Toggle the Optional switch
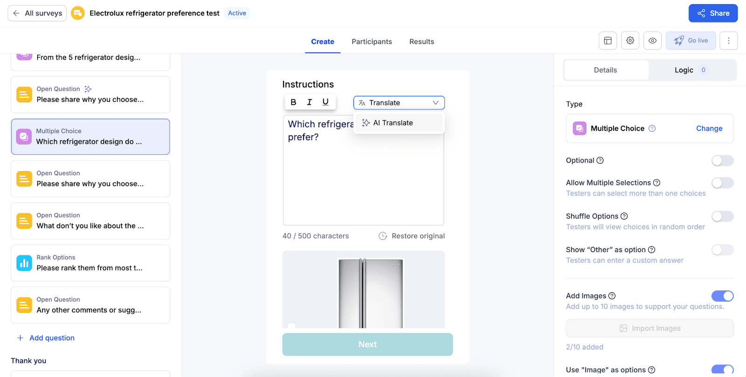 click(722, 161)
